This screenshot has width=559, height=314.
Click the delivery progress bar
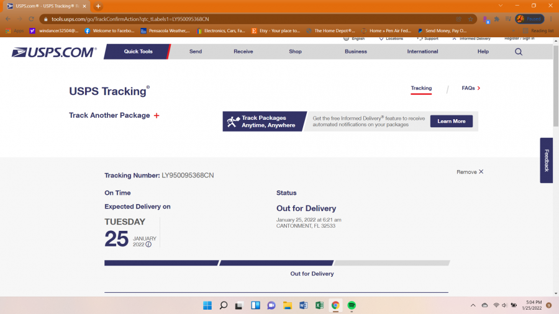276,263
